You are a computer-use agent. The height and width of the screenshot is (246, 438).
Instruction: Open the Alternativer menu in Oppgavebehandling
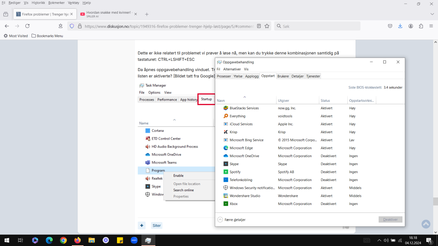point(232,69)
